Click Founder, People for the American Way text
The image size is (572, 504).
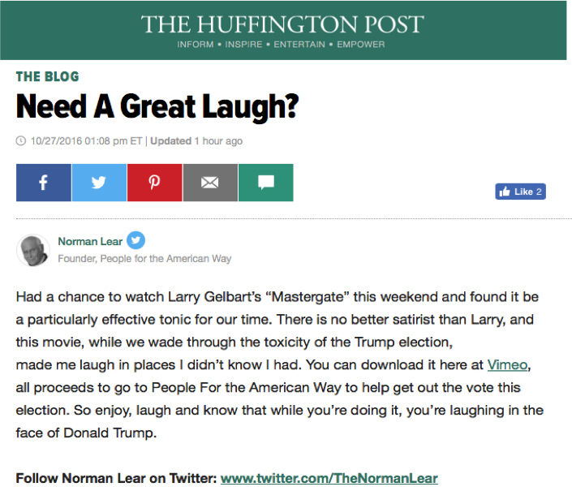(x=144, y=259)
